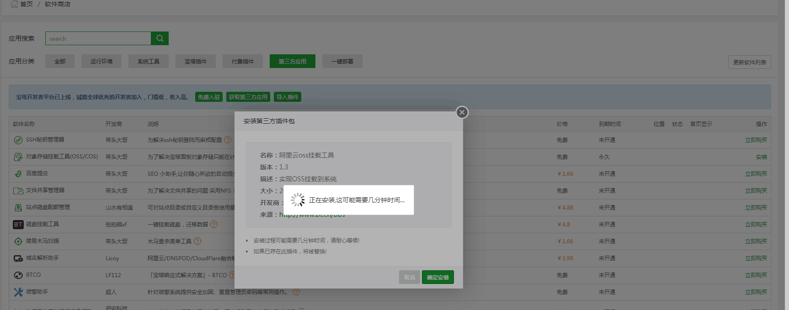Click 确定安装 in the dialog

point(438,277)
